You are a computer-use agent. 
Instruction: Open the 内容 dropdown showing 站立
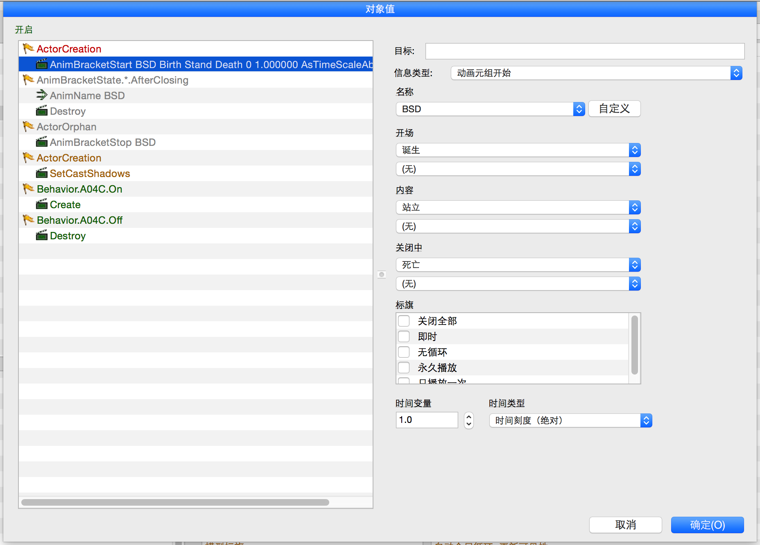tap(518, 208)
